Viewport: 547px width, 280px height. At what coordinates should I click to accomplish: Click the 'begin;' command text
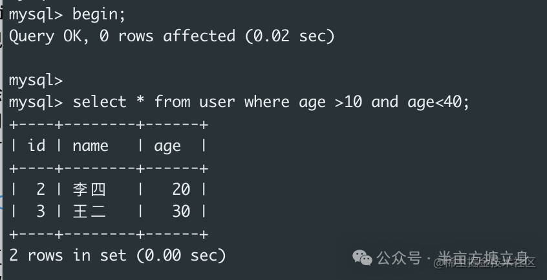click(100, 14)
